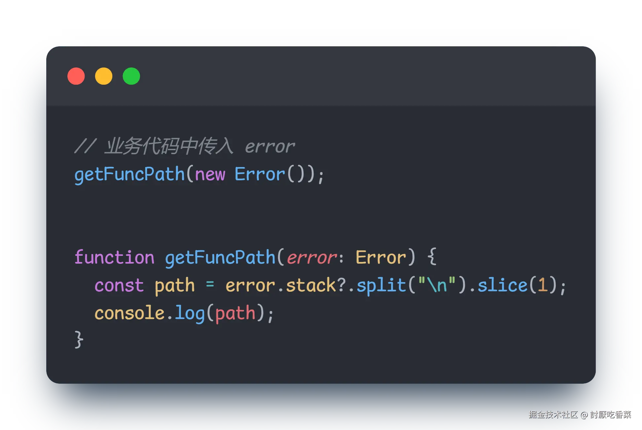Click the yellow 'Error' type annotation
642x430 pixels.
point(381,257)
